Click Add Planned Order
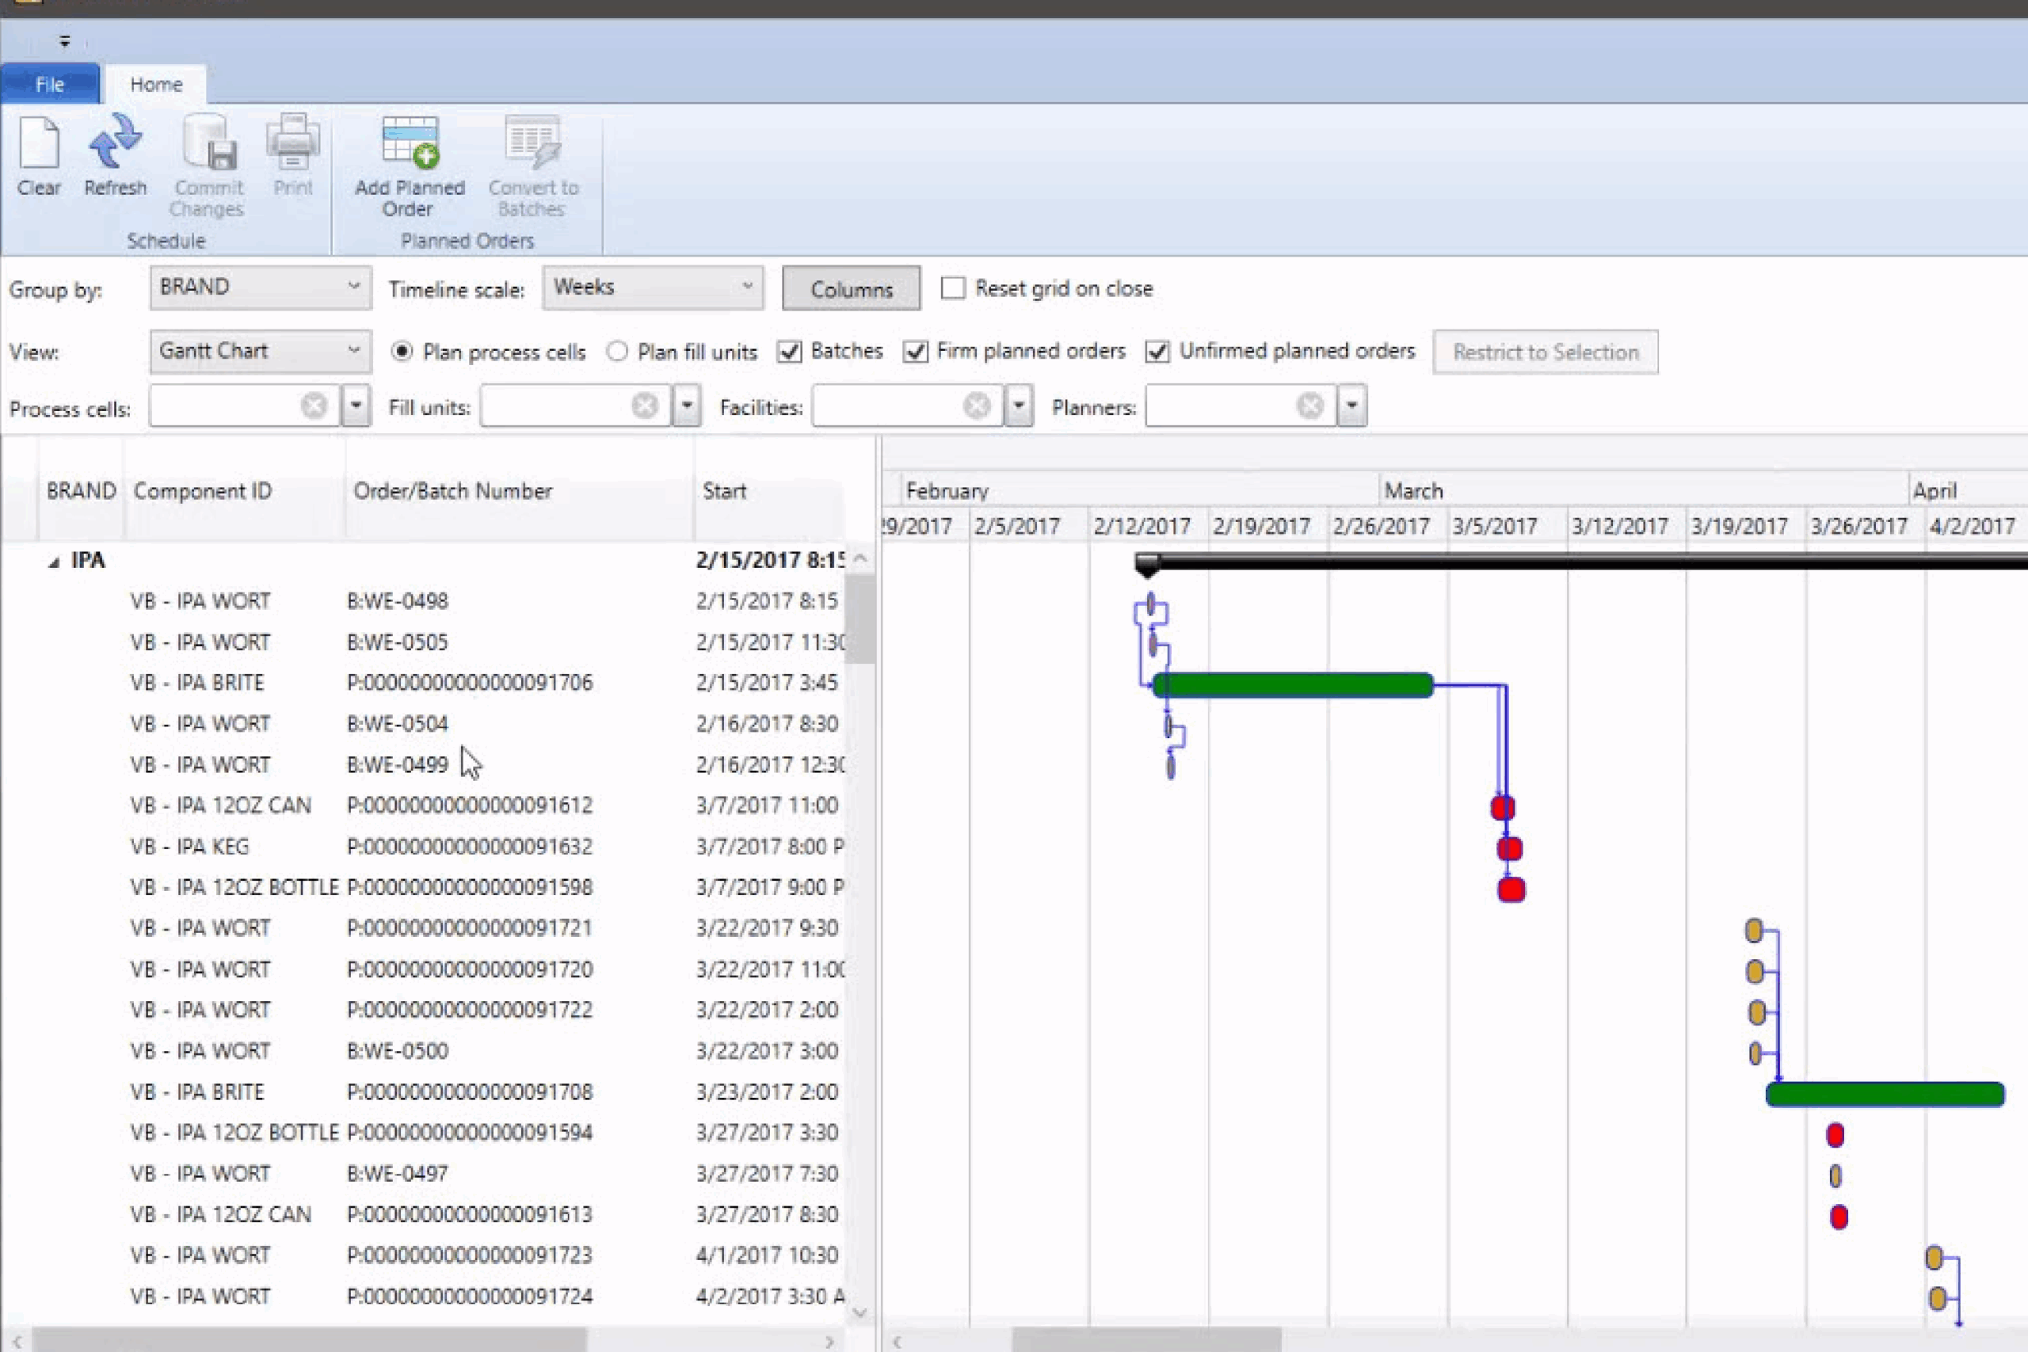Viewport: 2028px width, 1352px height. pos(408,164)
